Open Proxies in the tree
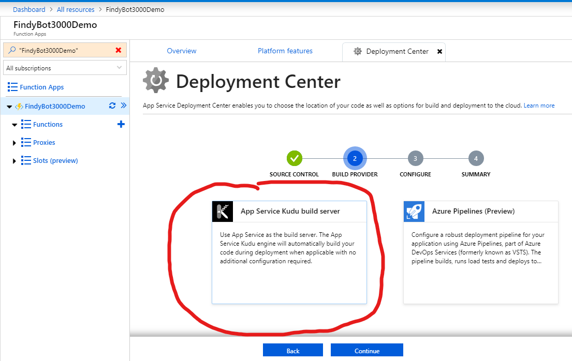This screenshot has height=361, width=572. [44, 142]
